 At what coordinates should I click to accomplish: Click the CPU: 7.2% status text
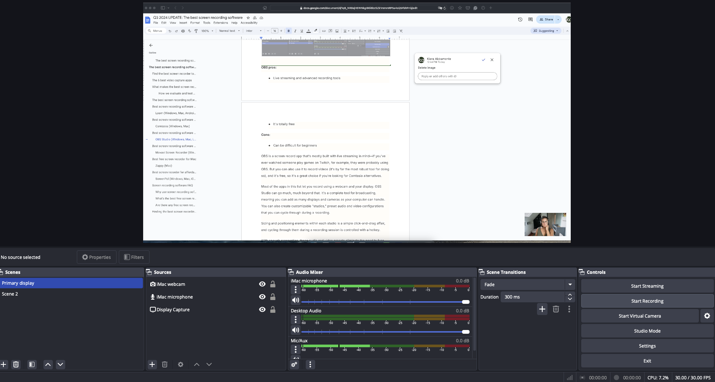(658, 378)
